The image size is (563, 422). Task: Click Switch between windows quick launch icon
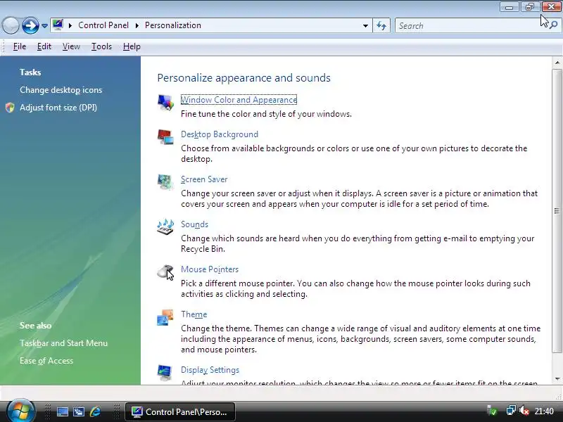tap(79, 411)
